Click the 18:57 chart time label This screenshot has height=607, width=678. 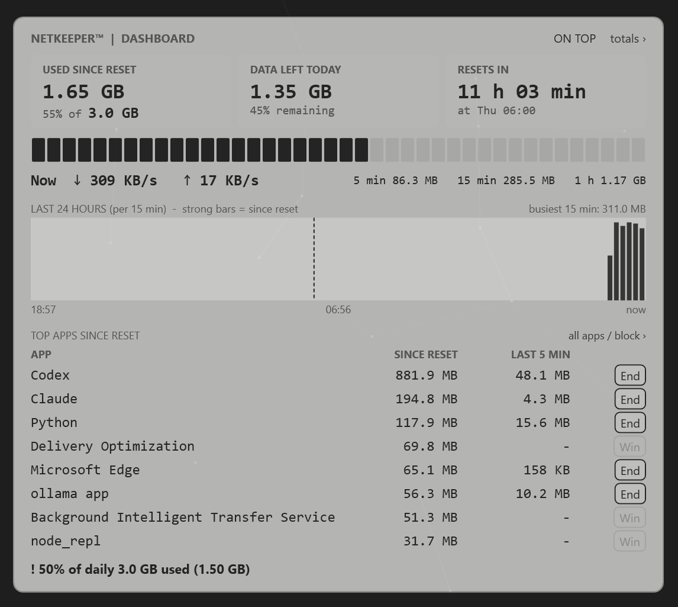click(x=43, y=310)
